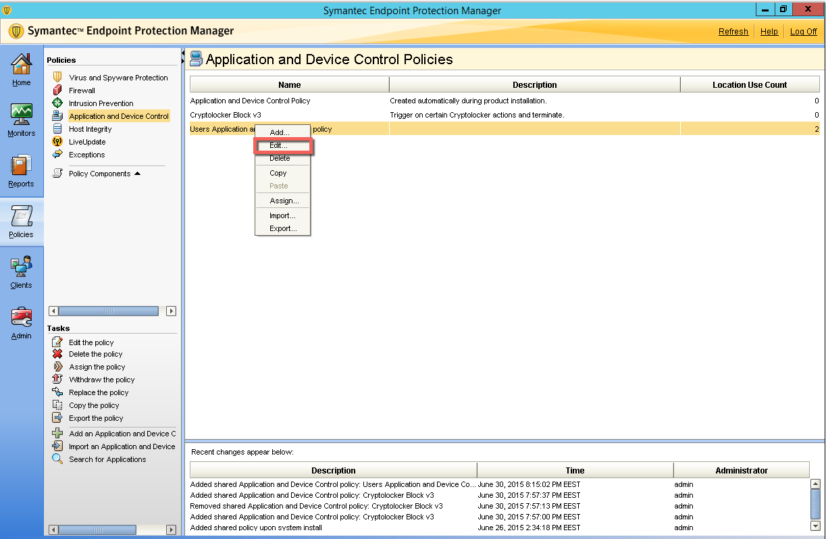Open the Reports section icon
826x539 pixels.
click(x=21, y=166)
